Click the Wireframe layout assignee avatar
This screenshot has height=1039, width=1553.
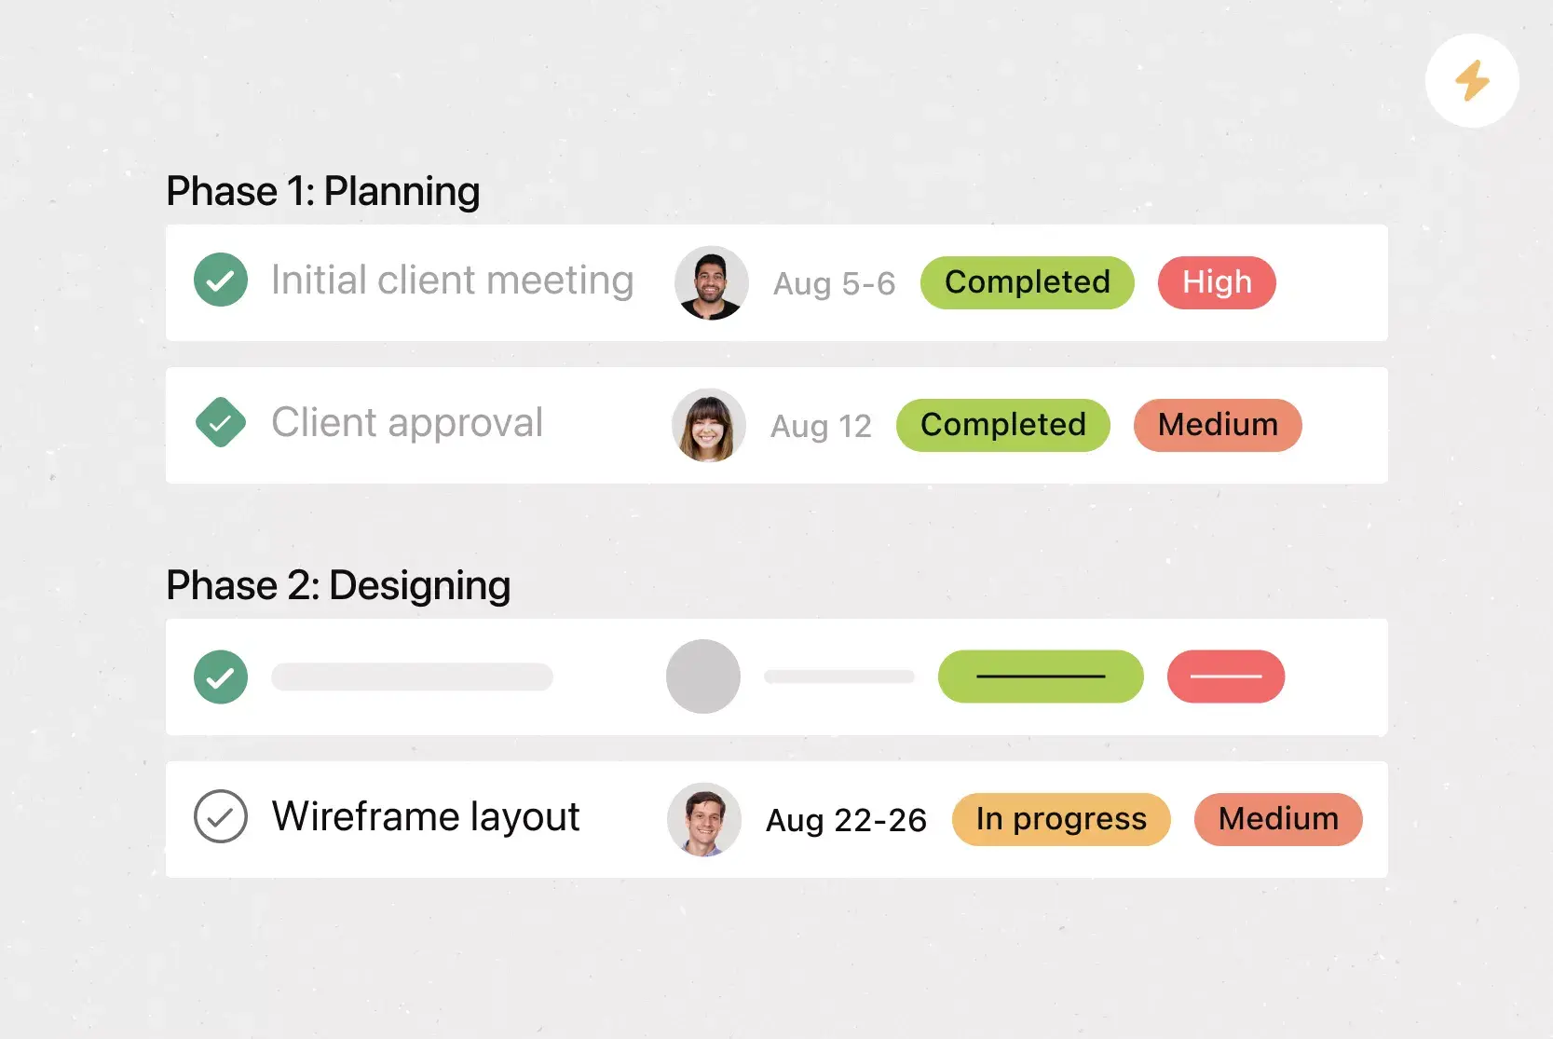[704, 819]
